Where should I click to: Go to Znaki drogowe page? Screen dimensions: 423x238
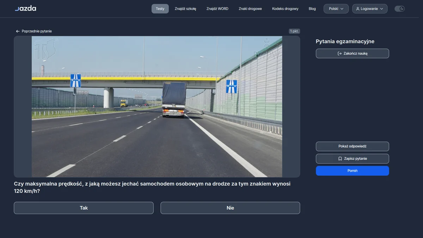coord(250,9)
